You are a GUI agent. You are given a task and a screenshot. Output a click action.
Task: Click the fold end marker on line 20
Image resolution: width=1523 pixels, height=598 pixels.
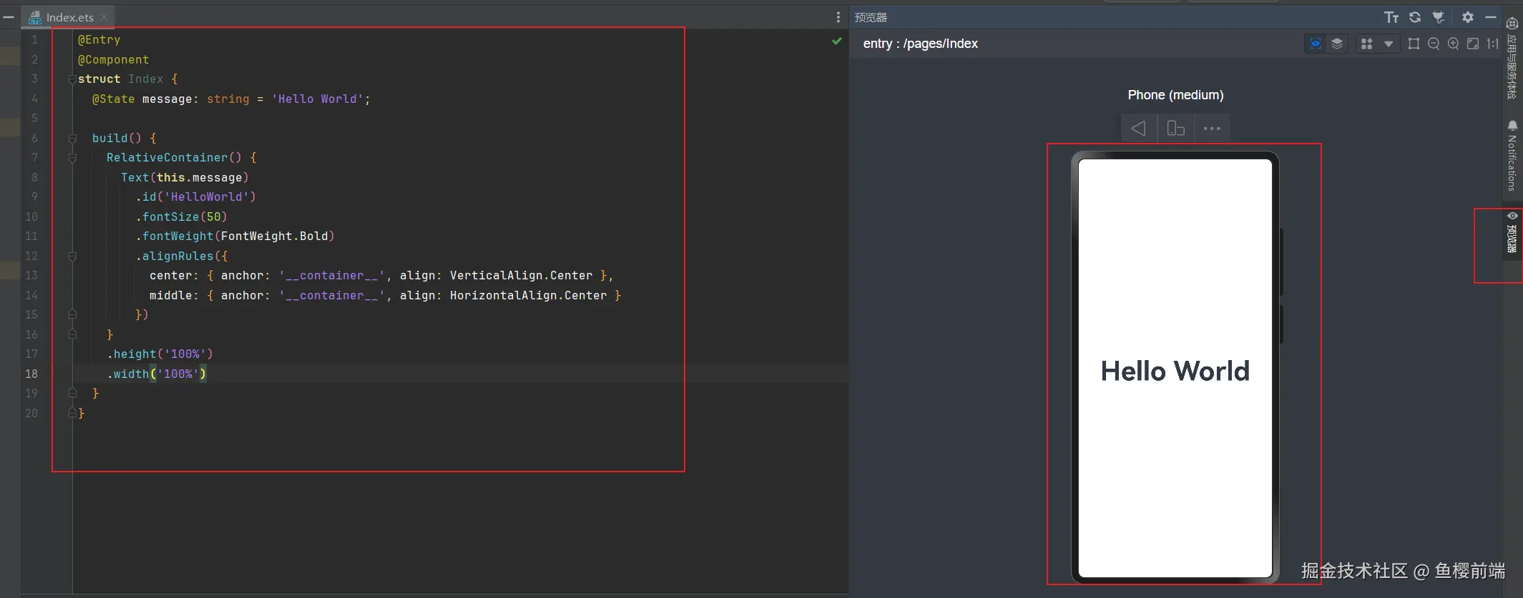point(72,413)
